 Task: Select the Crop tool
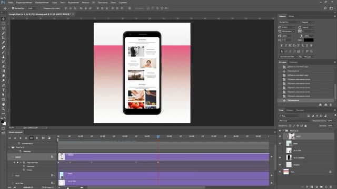pyautogui.click(x=3, y=38)
